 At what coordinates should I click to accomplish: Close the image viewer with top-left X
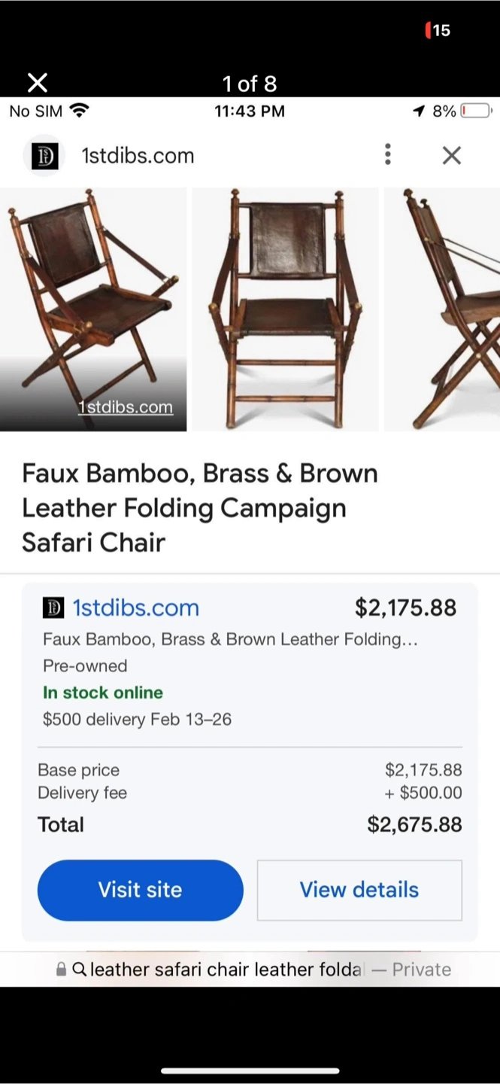37,83
